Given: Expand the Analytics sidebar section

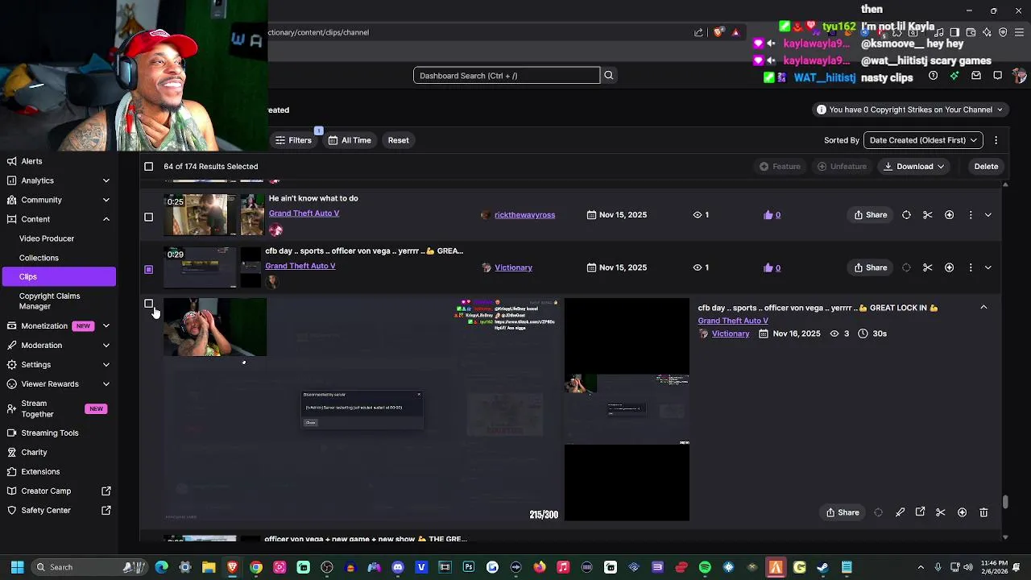Looking at the screenshot, I should [x=106, y=180].
